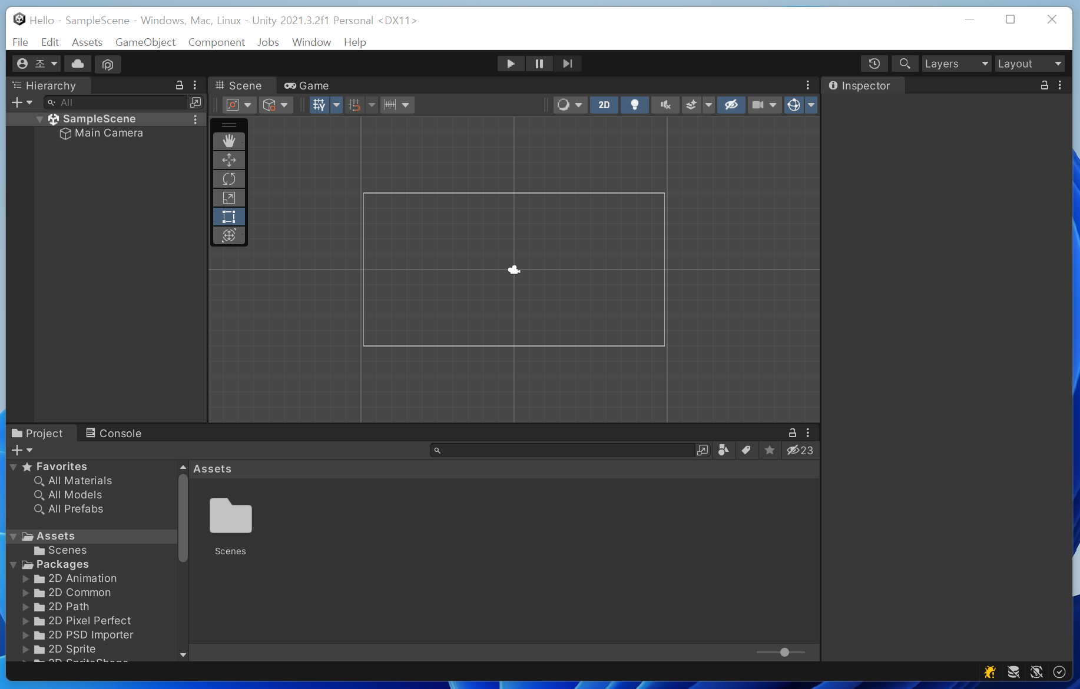Open Inspector three-dot options menu

tap(1060, 85)
